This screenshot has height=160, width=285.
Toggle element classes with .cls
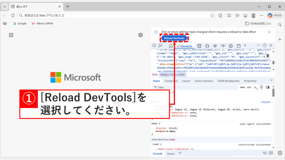[x=249, y=87]
